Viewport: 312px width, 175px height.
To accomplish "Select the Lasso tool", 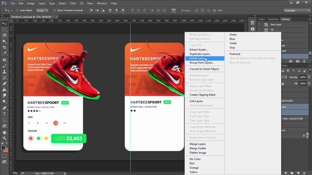I will tap(4, 35).
